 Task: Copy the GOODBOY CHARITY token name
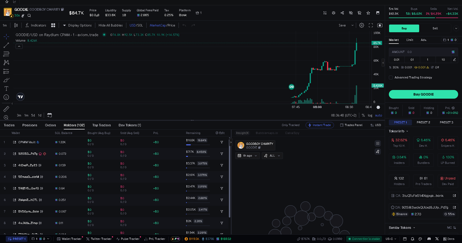pos(63,9)
